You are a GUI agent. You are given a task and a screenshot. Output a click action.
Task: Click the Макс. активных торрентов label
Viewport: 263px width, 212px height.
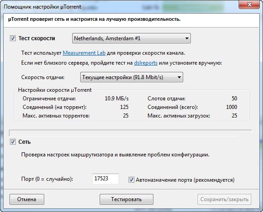[56, 116]
